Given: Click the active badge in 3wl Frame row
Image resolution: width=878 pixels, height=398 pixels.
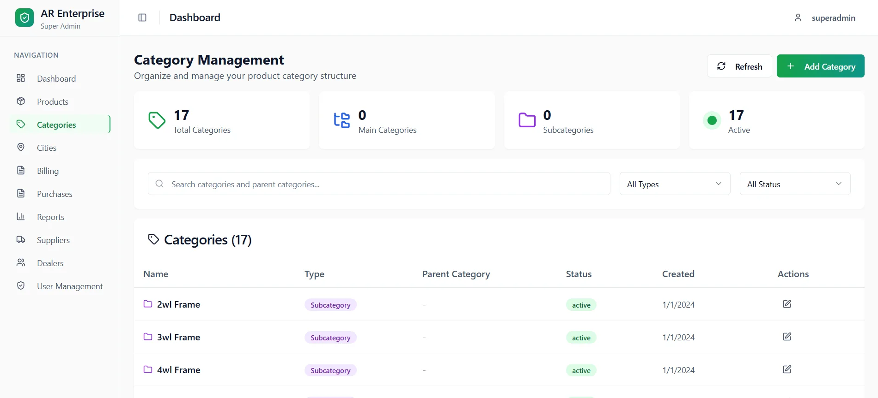Looking at the screenshot, I should click(581, 338).
